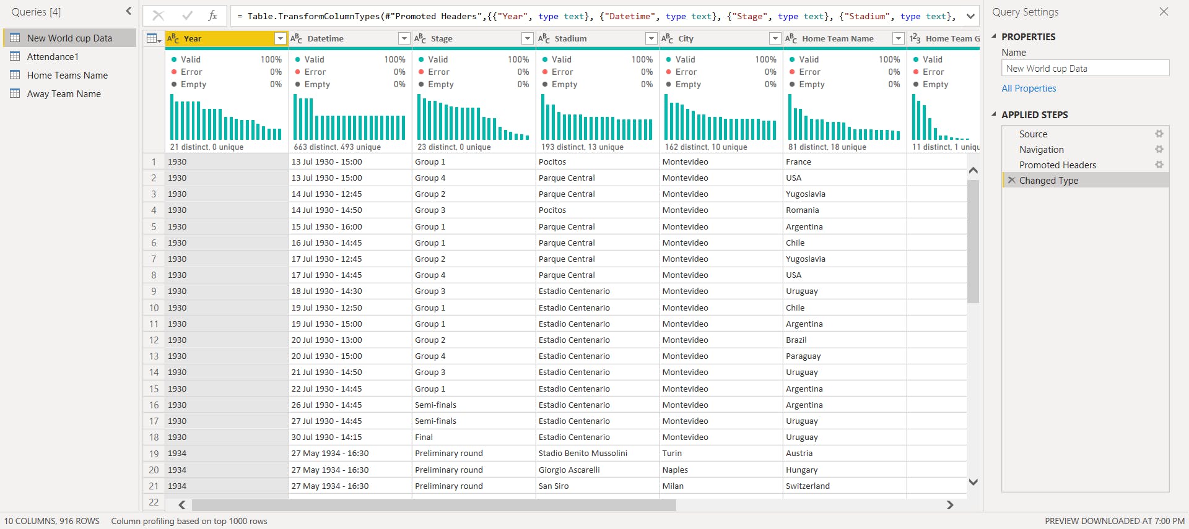Image resolution: width=1189 pixels, height=529 pixels.
Task: Delete the Changed Type step with X
Action: [x=1011, y=180]
